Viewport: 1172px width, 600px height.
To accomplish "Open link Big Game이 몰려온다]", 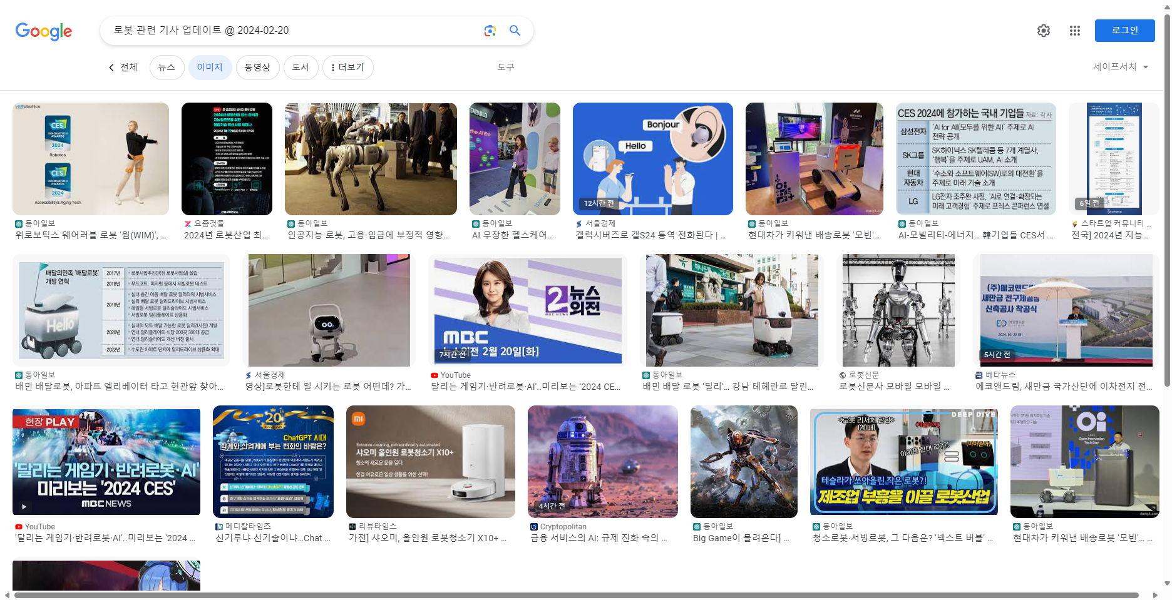I will click(741, 538).
